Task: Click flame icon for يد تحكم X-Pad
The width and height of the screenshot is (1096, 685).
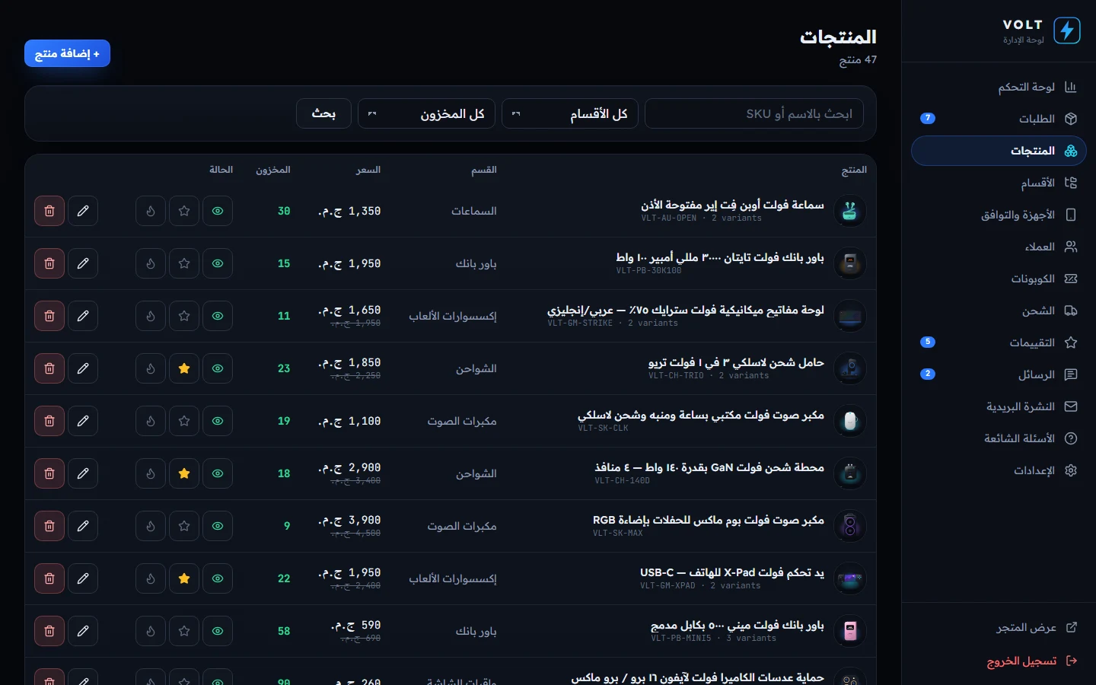Action: click(151, 578)
